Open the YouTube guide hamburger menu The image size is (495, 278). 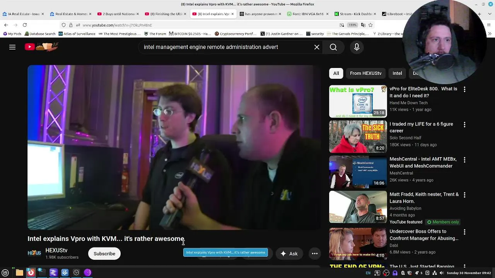pos(12,47)
